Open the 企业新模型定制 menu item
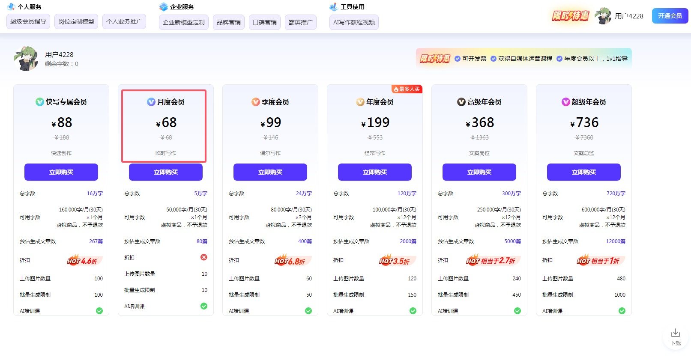This screenshot has width=691, height=360. pos(183,22)
